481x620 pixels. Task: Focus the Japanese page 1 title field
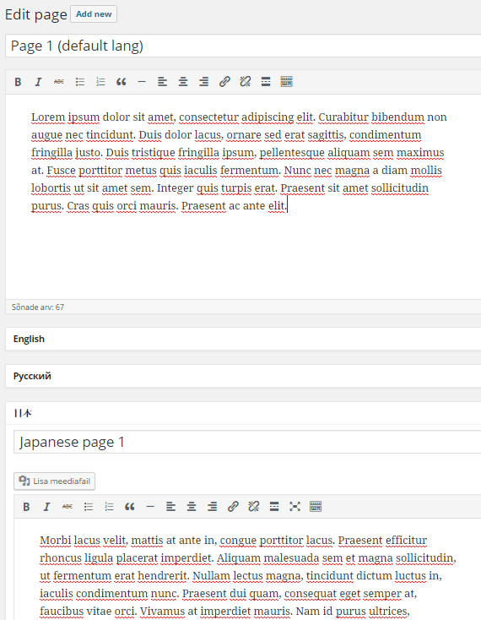tap(247, 442)
